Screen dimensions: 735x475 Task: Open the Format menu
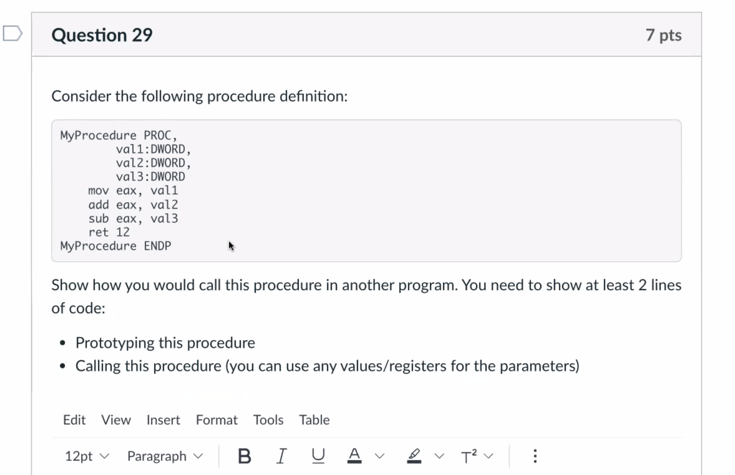click(x=216, y=420)
